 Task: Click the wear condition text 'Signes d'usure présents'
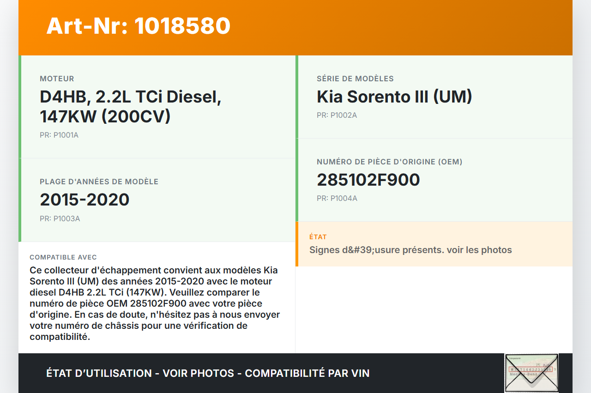(410, 250)
